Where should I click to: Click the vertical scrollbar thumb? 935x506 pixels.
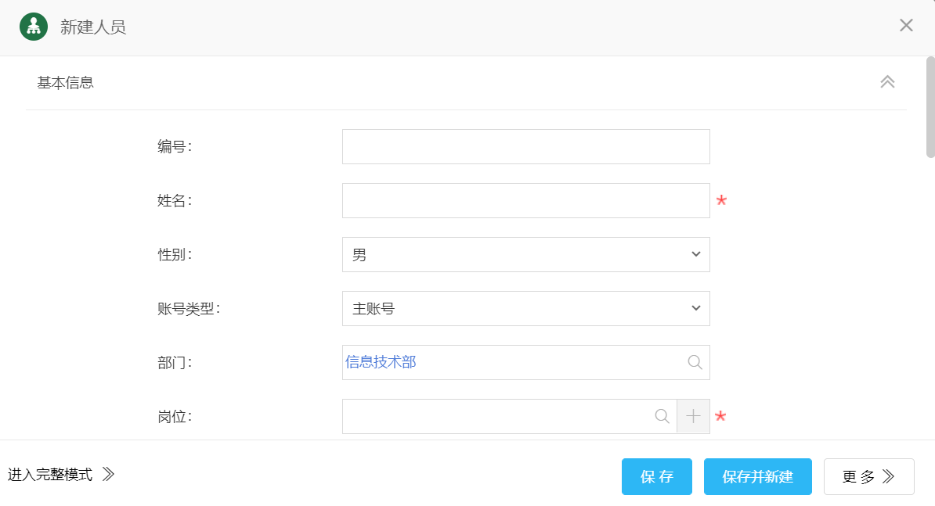point(930,107)
